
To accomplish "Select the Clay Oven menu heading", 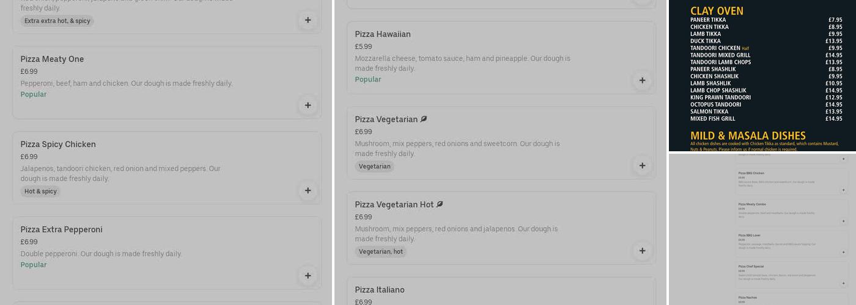I will pos(717,11).
